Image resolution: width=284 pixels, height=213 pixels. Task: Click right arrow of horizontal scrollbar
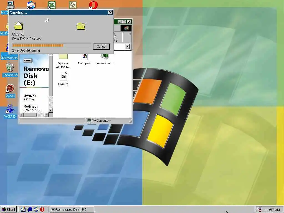pos(46,115)
